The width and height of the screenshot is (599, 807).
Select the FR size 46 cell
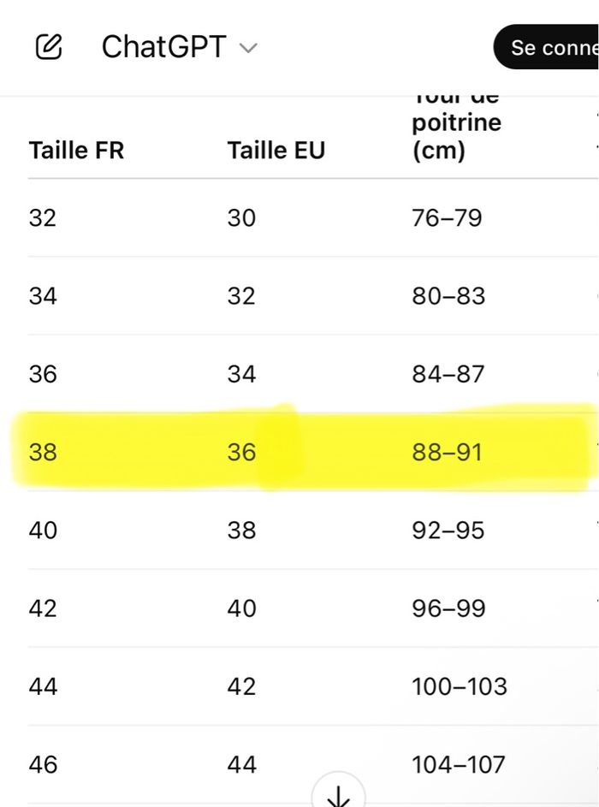click(x=43, y=764)
